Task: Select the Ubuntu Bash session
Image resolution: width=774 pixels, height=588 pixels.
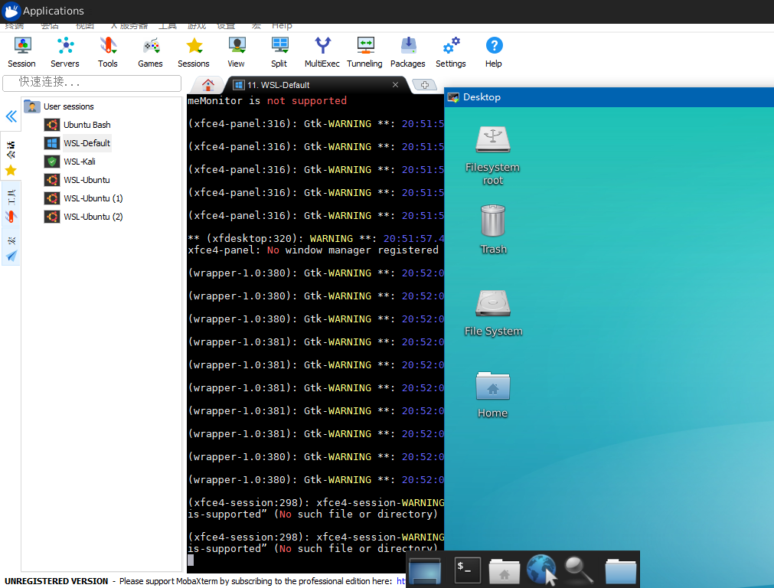Action: pos(77,125)
